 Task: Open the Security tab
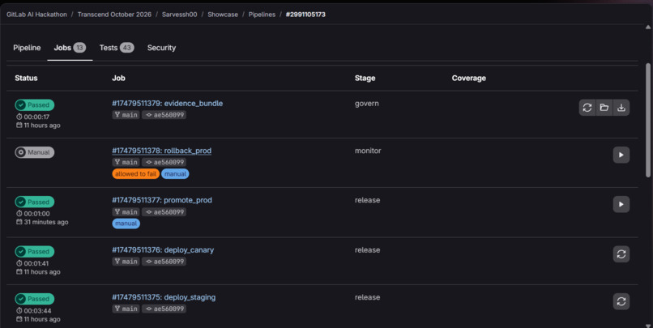tap(161, 48)
